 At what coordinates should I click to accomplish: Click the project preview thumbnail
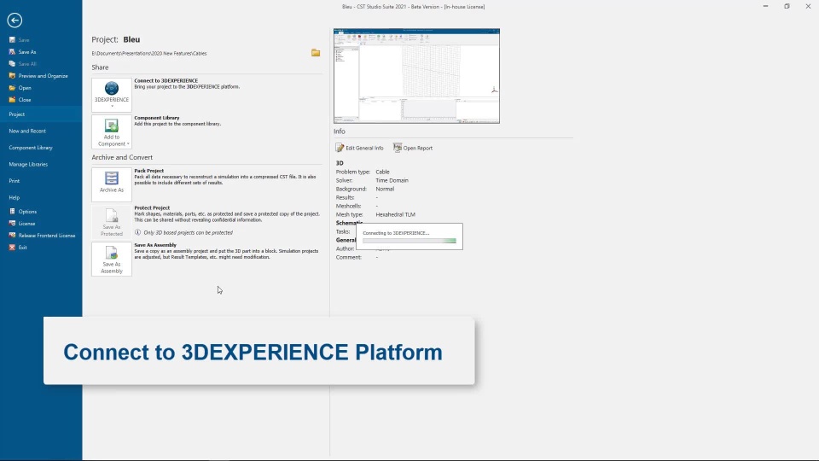click(x=417, y=76)
